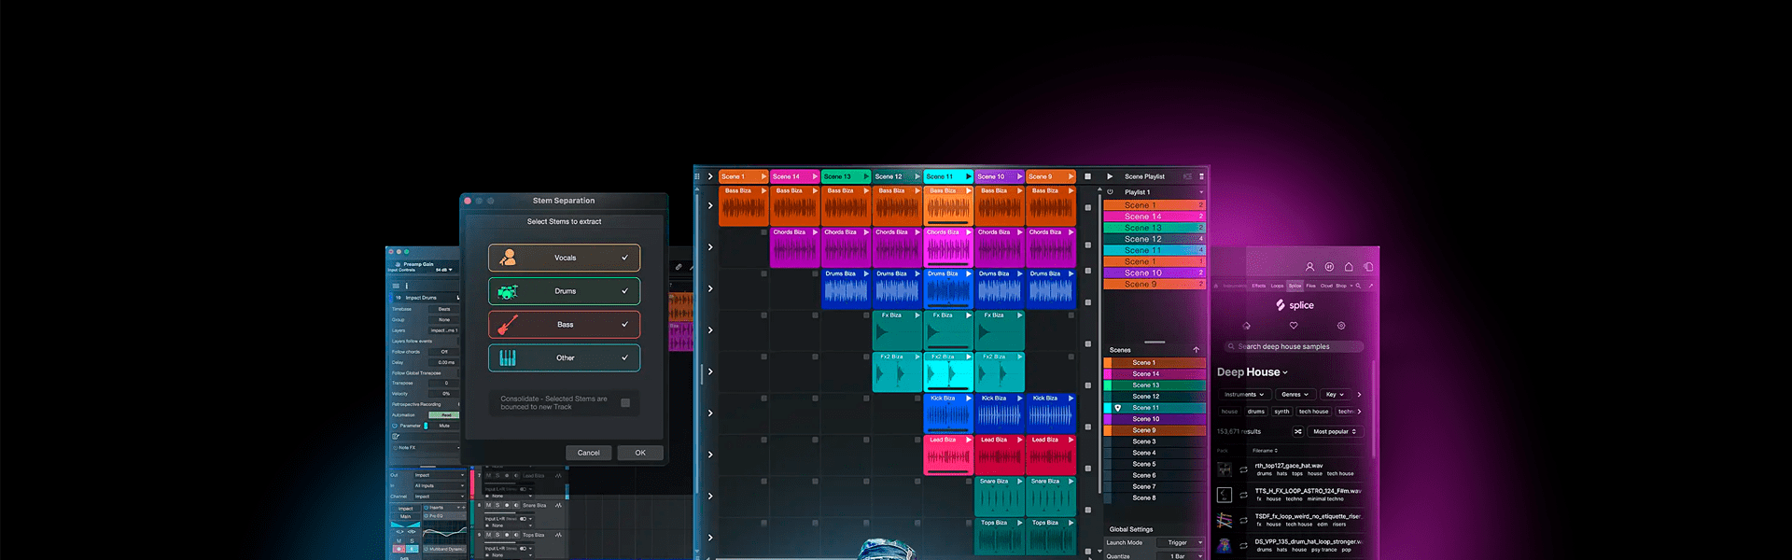
Task: Shuffle Splice results icon
Action: pos(1297,431)
